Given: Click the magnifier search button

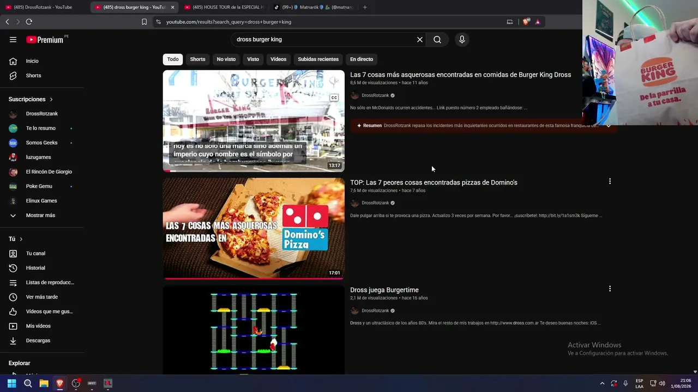Looking at the screenshot, I should 437,40.
